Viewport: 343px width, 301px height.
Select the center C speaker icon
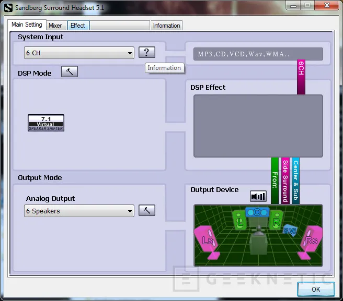coord(257,212)
